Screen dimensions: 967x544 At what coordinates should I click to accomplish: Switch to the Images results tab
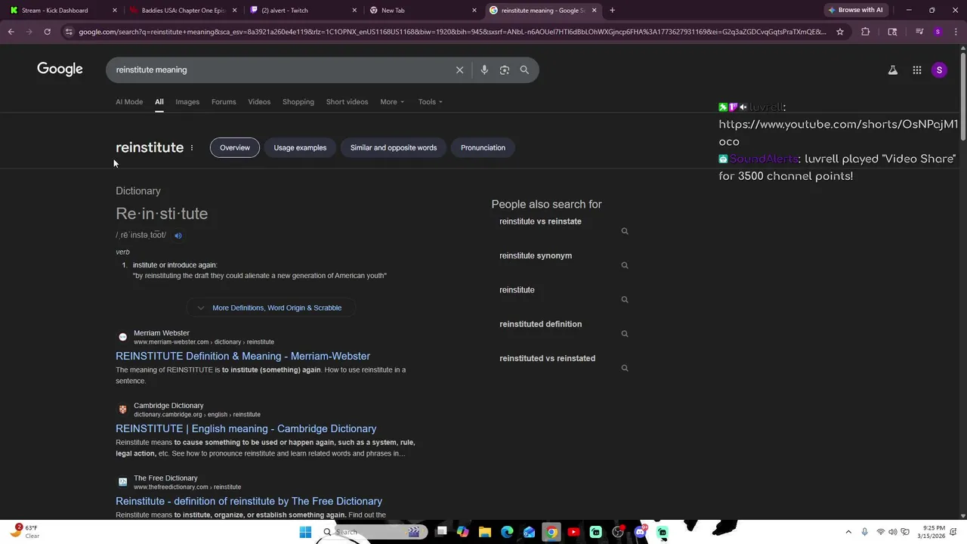187,102
